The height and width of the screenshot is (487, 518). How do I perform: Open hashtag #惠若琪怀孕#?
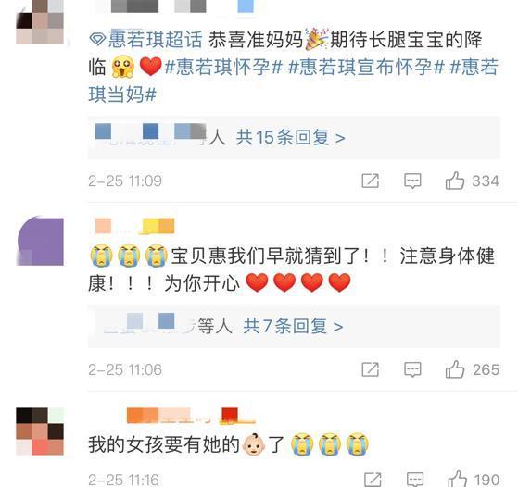(x=223, y=68)
